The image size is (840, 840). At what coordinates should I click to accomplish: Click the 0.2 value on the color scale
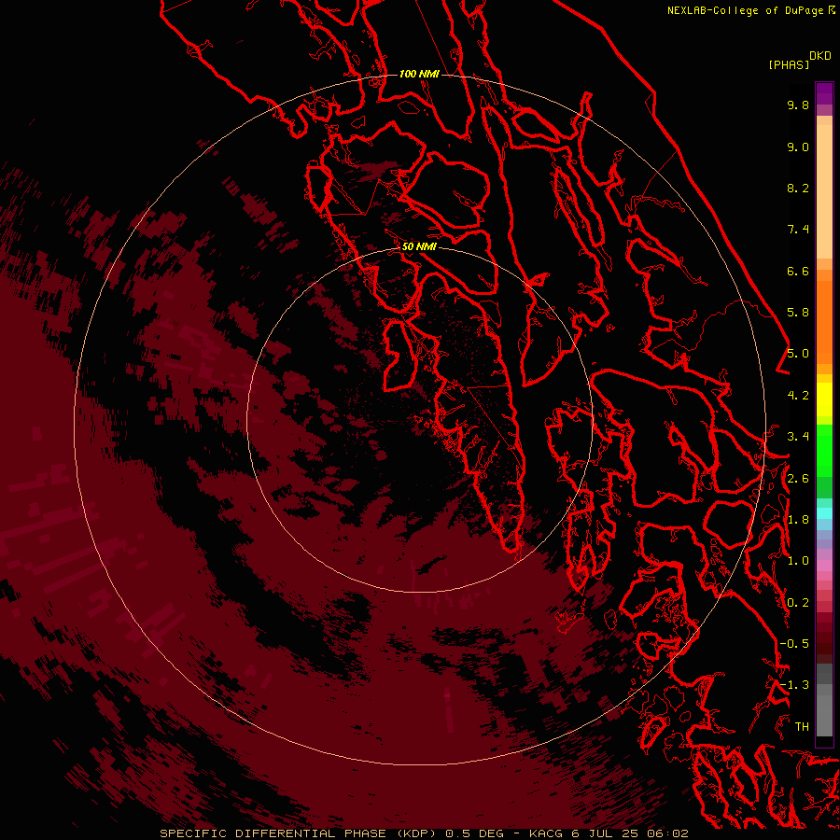tap(798, 603)
